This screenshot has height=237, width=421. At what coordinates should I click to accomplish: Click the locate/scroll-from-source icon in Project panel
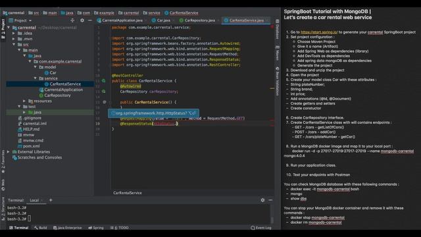[x=72, y=20]
